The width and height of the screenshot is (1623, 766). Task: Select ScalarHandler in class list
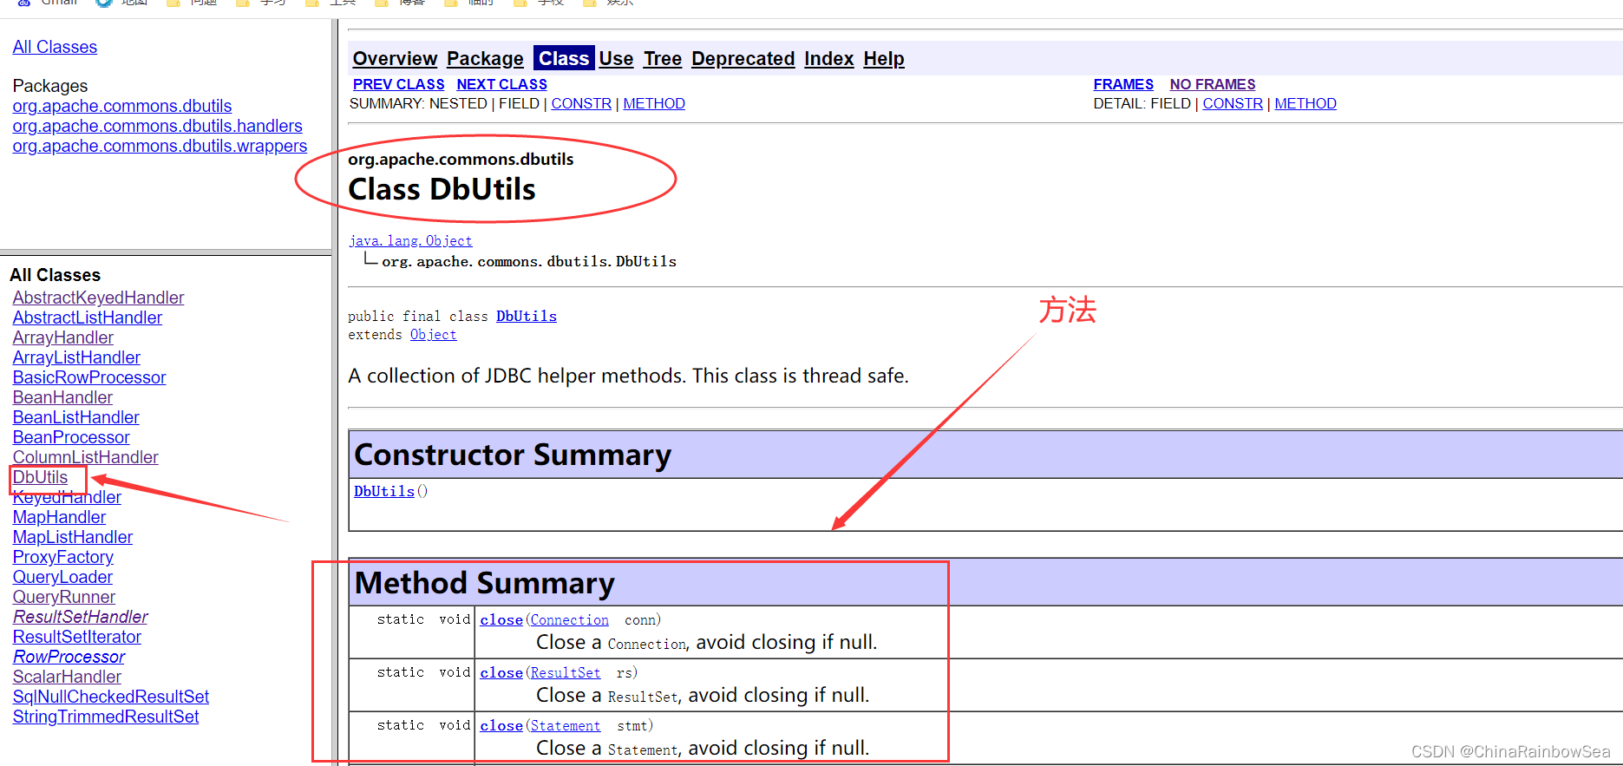click(x=67, y=677)
